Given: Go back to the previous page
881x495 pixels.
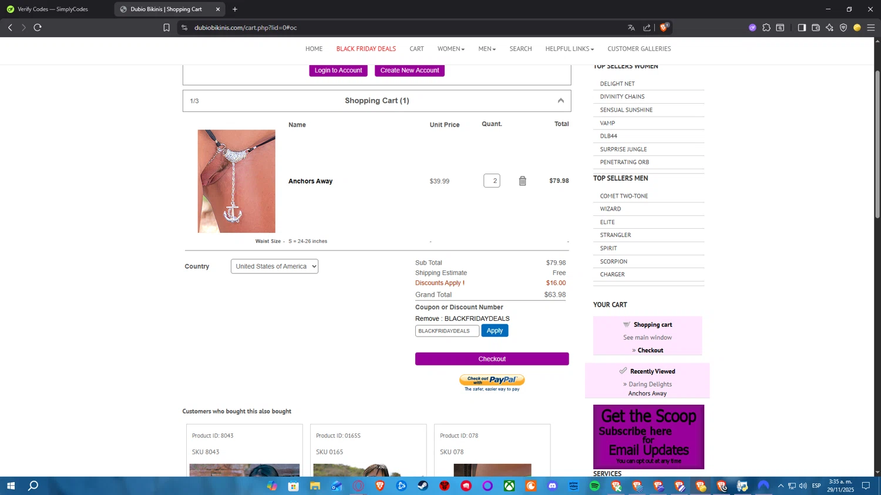Looking at the screenshot, I should coord(10,28).
